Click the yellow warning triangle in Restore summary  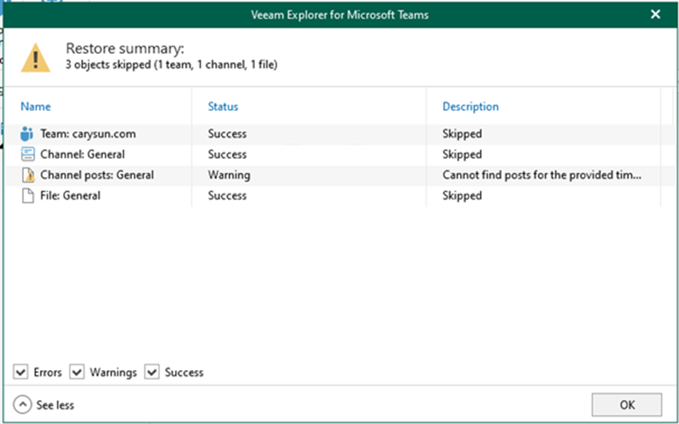35,57
